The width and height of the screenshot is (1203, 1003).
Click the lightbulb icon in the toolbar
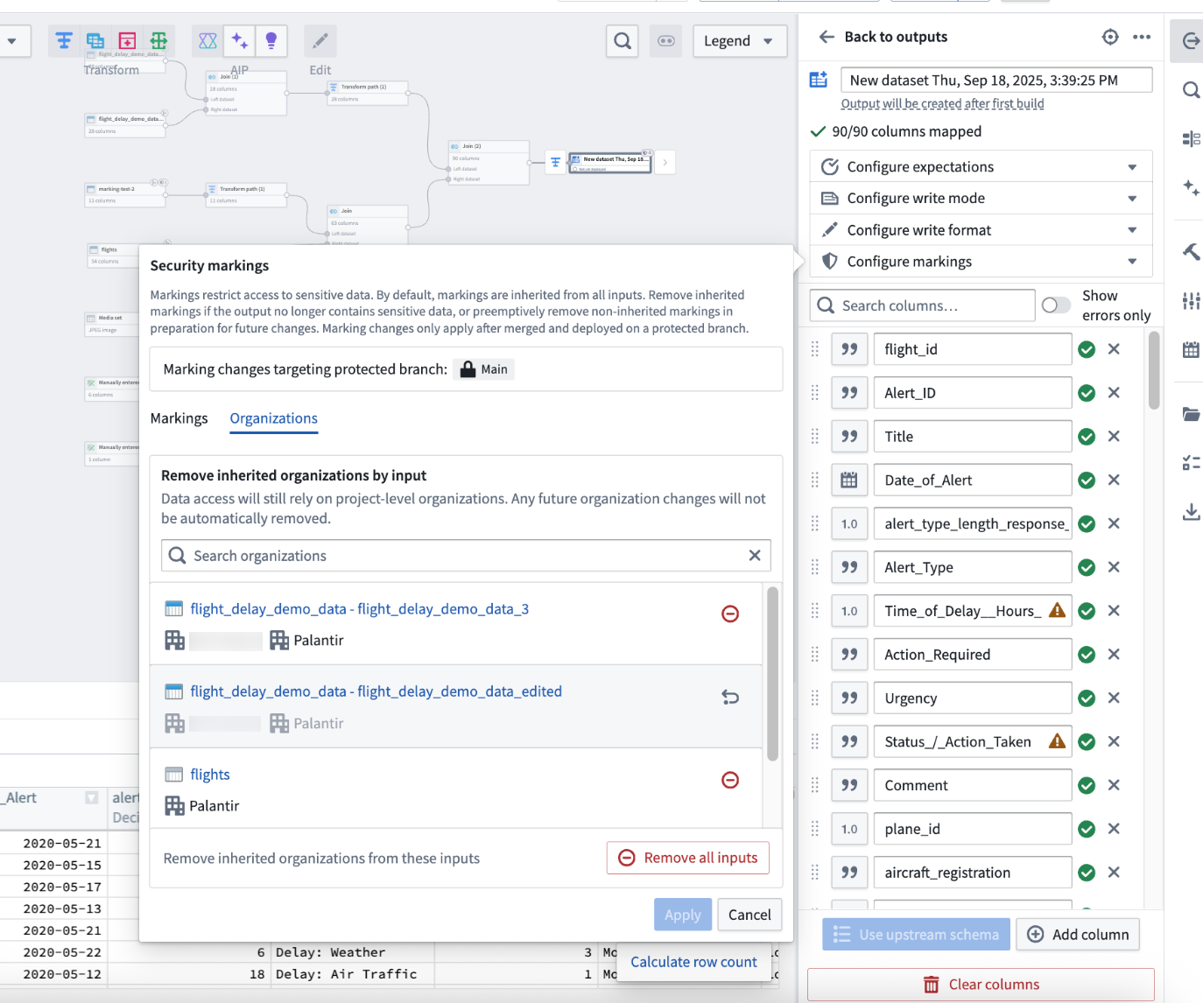pyautogui.click(x=271, y=41)
